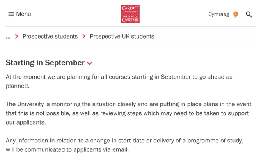Screen dimensions: 259x160
Task: Click the grey divider under the header
Action: click(130, 26)
